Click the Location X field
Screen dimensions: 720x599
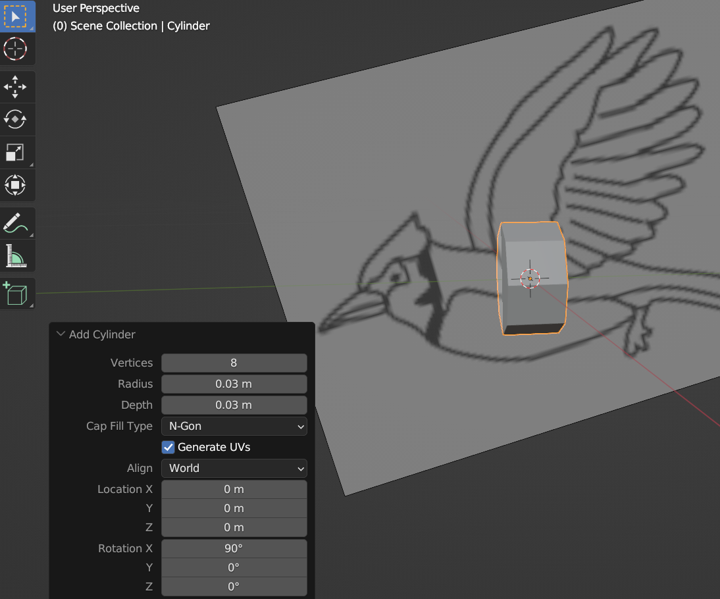(234, 490)
